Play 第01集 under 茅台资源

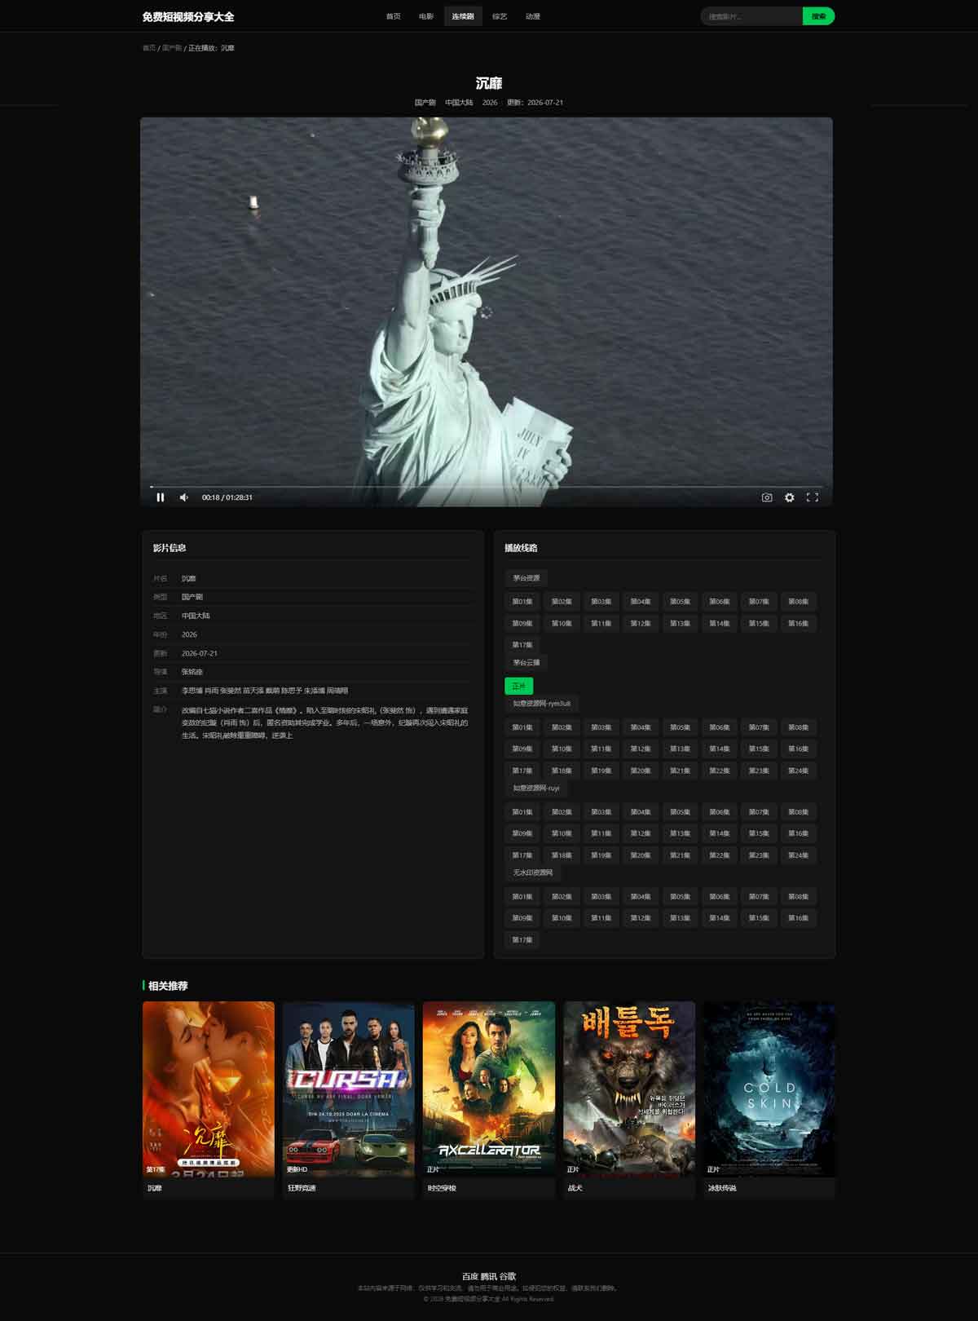click(522, 602)
